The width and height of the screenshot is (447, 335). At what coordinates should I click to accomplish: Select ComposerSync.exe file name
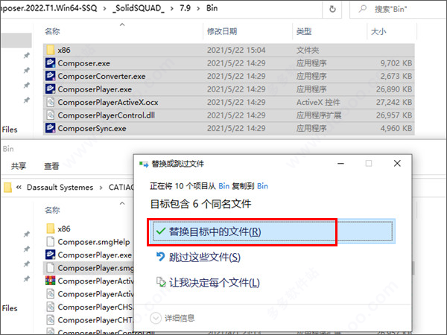[x=92, y=129]
